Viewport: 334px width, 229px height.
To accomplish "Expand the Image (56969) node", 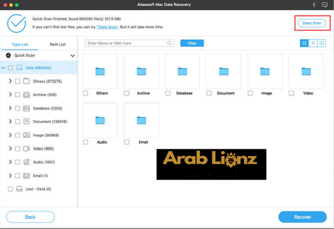I will pyautogui.click(x=10, y=135).
